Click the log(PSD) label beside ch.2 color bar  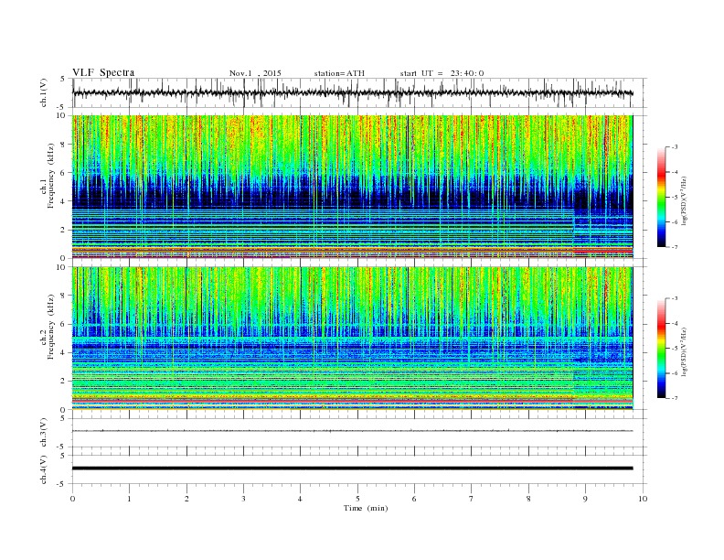[684, 351]
